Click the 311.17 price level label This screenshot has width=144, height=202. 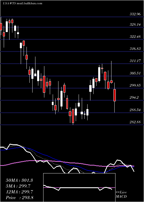tap(135, 61)
